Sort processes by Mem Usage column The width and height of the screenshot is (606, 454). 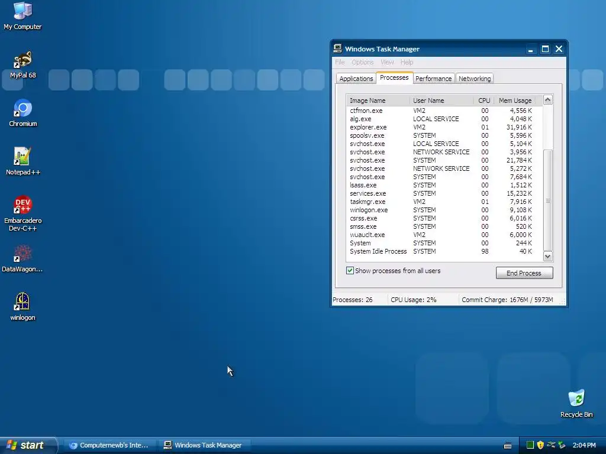[514, 100]
